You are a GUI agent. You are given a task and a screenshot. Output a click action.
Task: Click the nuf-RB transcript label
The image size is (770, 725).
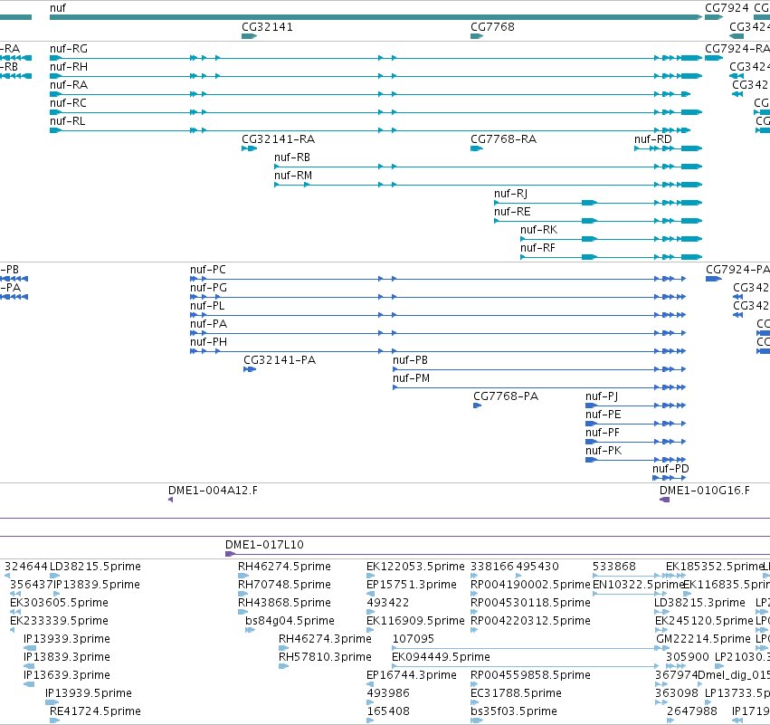[292, 157]
